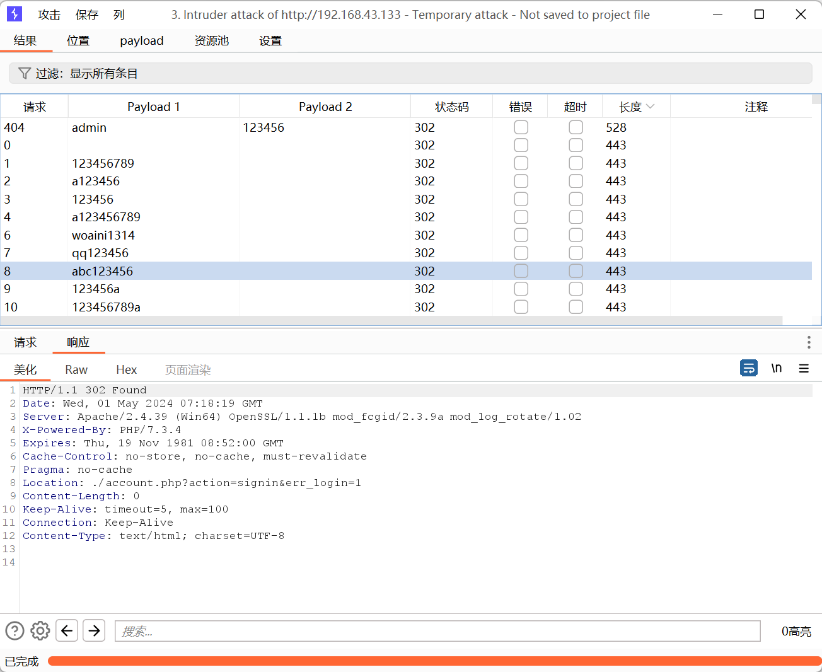Image resolution: width=822 pixels, height=672 pixels.
Task: Open the 列 menu
Action: 119,14
